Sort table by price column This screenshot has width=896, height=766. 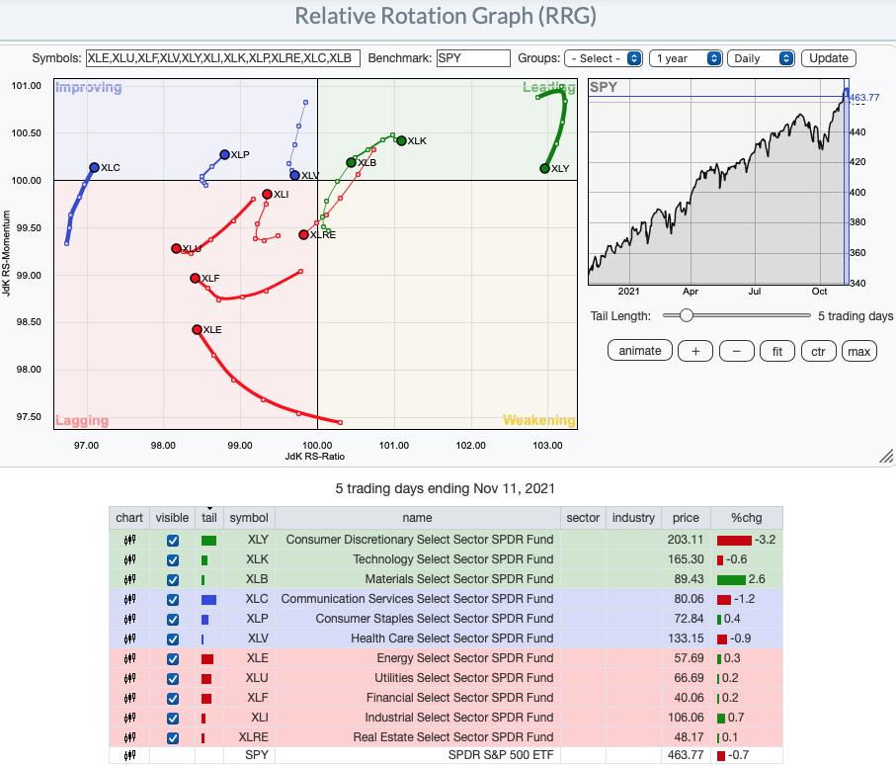[x=686, y=518]
